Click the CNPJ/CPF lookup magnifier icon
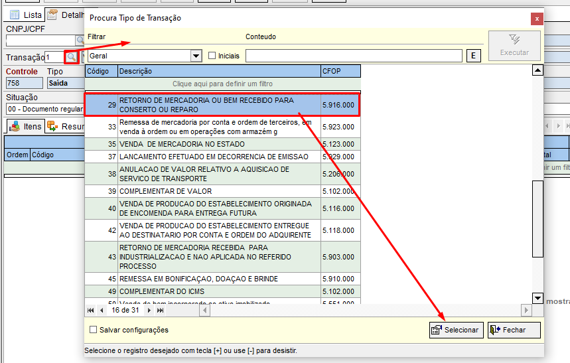The width and height of the screenshot is (570, 363). pos(80,41)
